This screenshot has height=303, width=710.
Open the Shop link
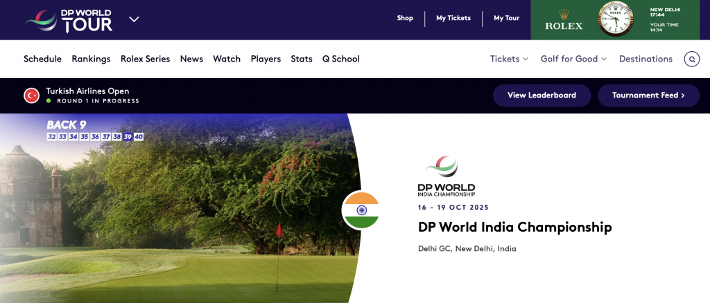click(x=405, y=18)
